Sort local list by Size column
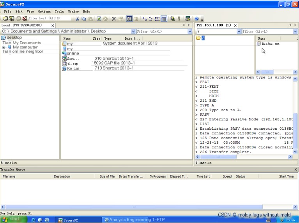This screenshot has width=299, height=223. point(91,38)
